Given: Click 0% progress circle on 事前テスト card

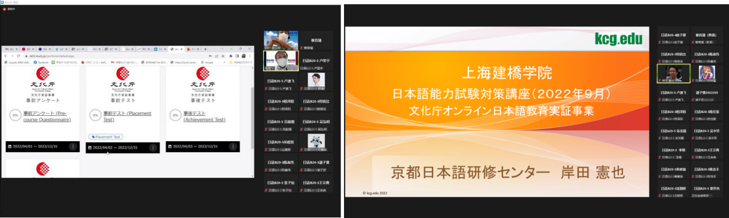Looking at the screenshot, I should (95, 115).
